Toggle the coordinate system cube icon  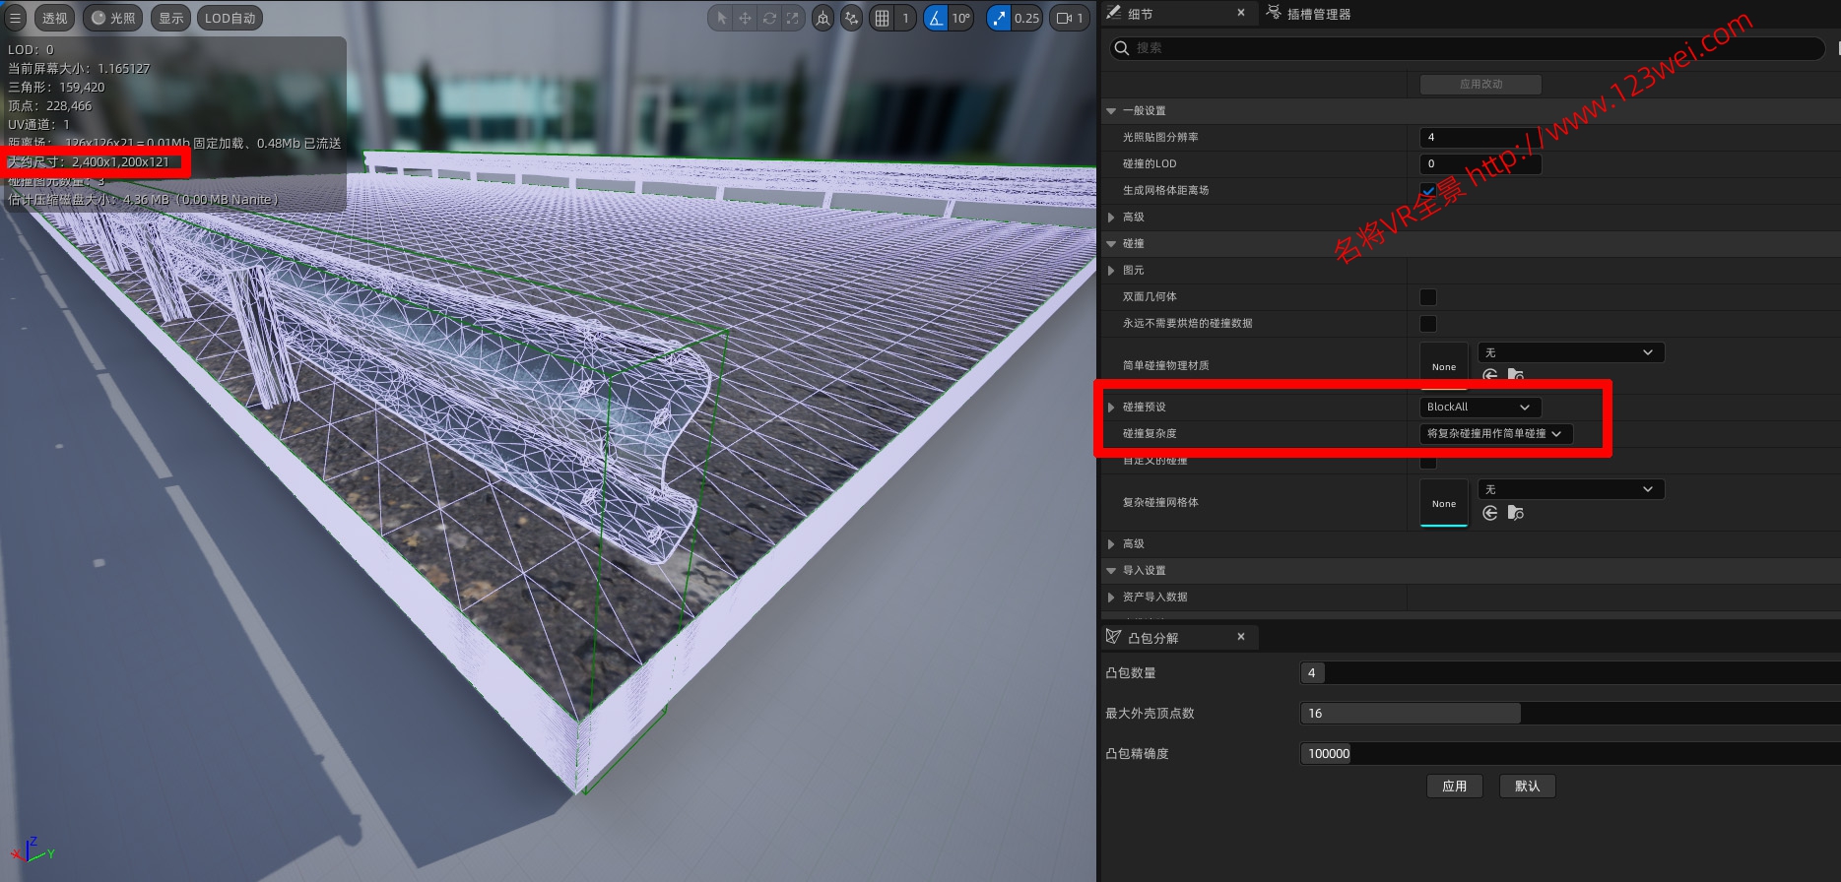pyautogui.click(x=822, y=18)
